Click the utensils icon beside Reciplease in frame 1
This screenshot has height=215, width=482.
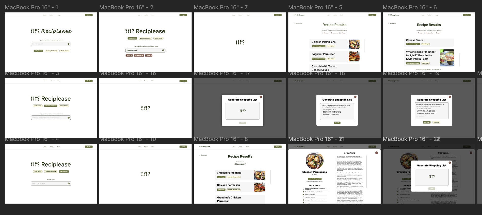click(35, 31)
